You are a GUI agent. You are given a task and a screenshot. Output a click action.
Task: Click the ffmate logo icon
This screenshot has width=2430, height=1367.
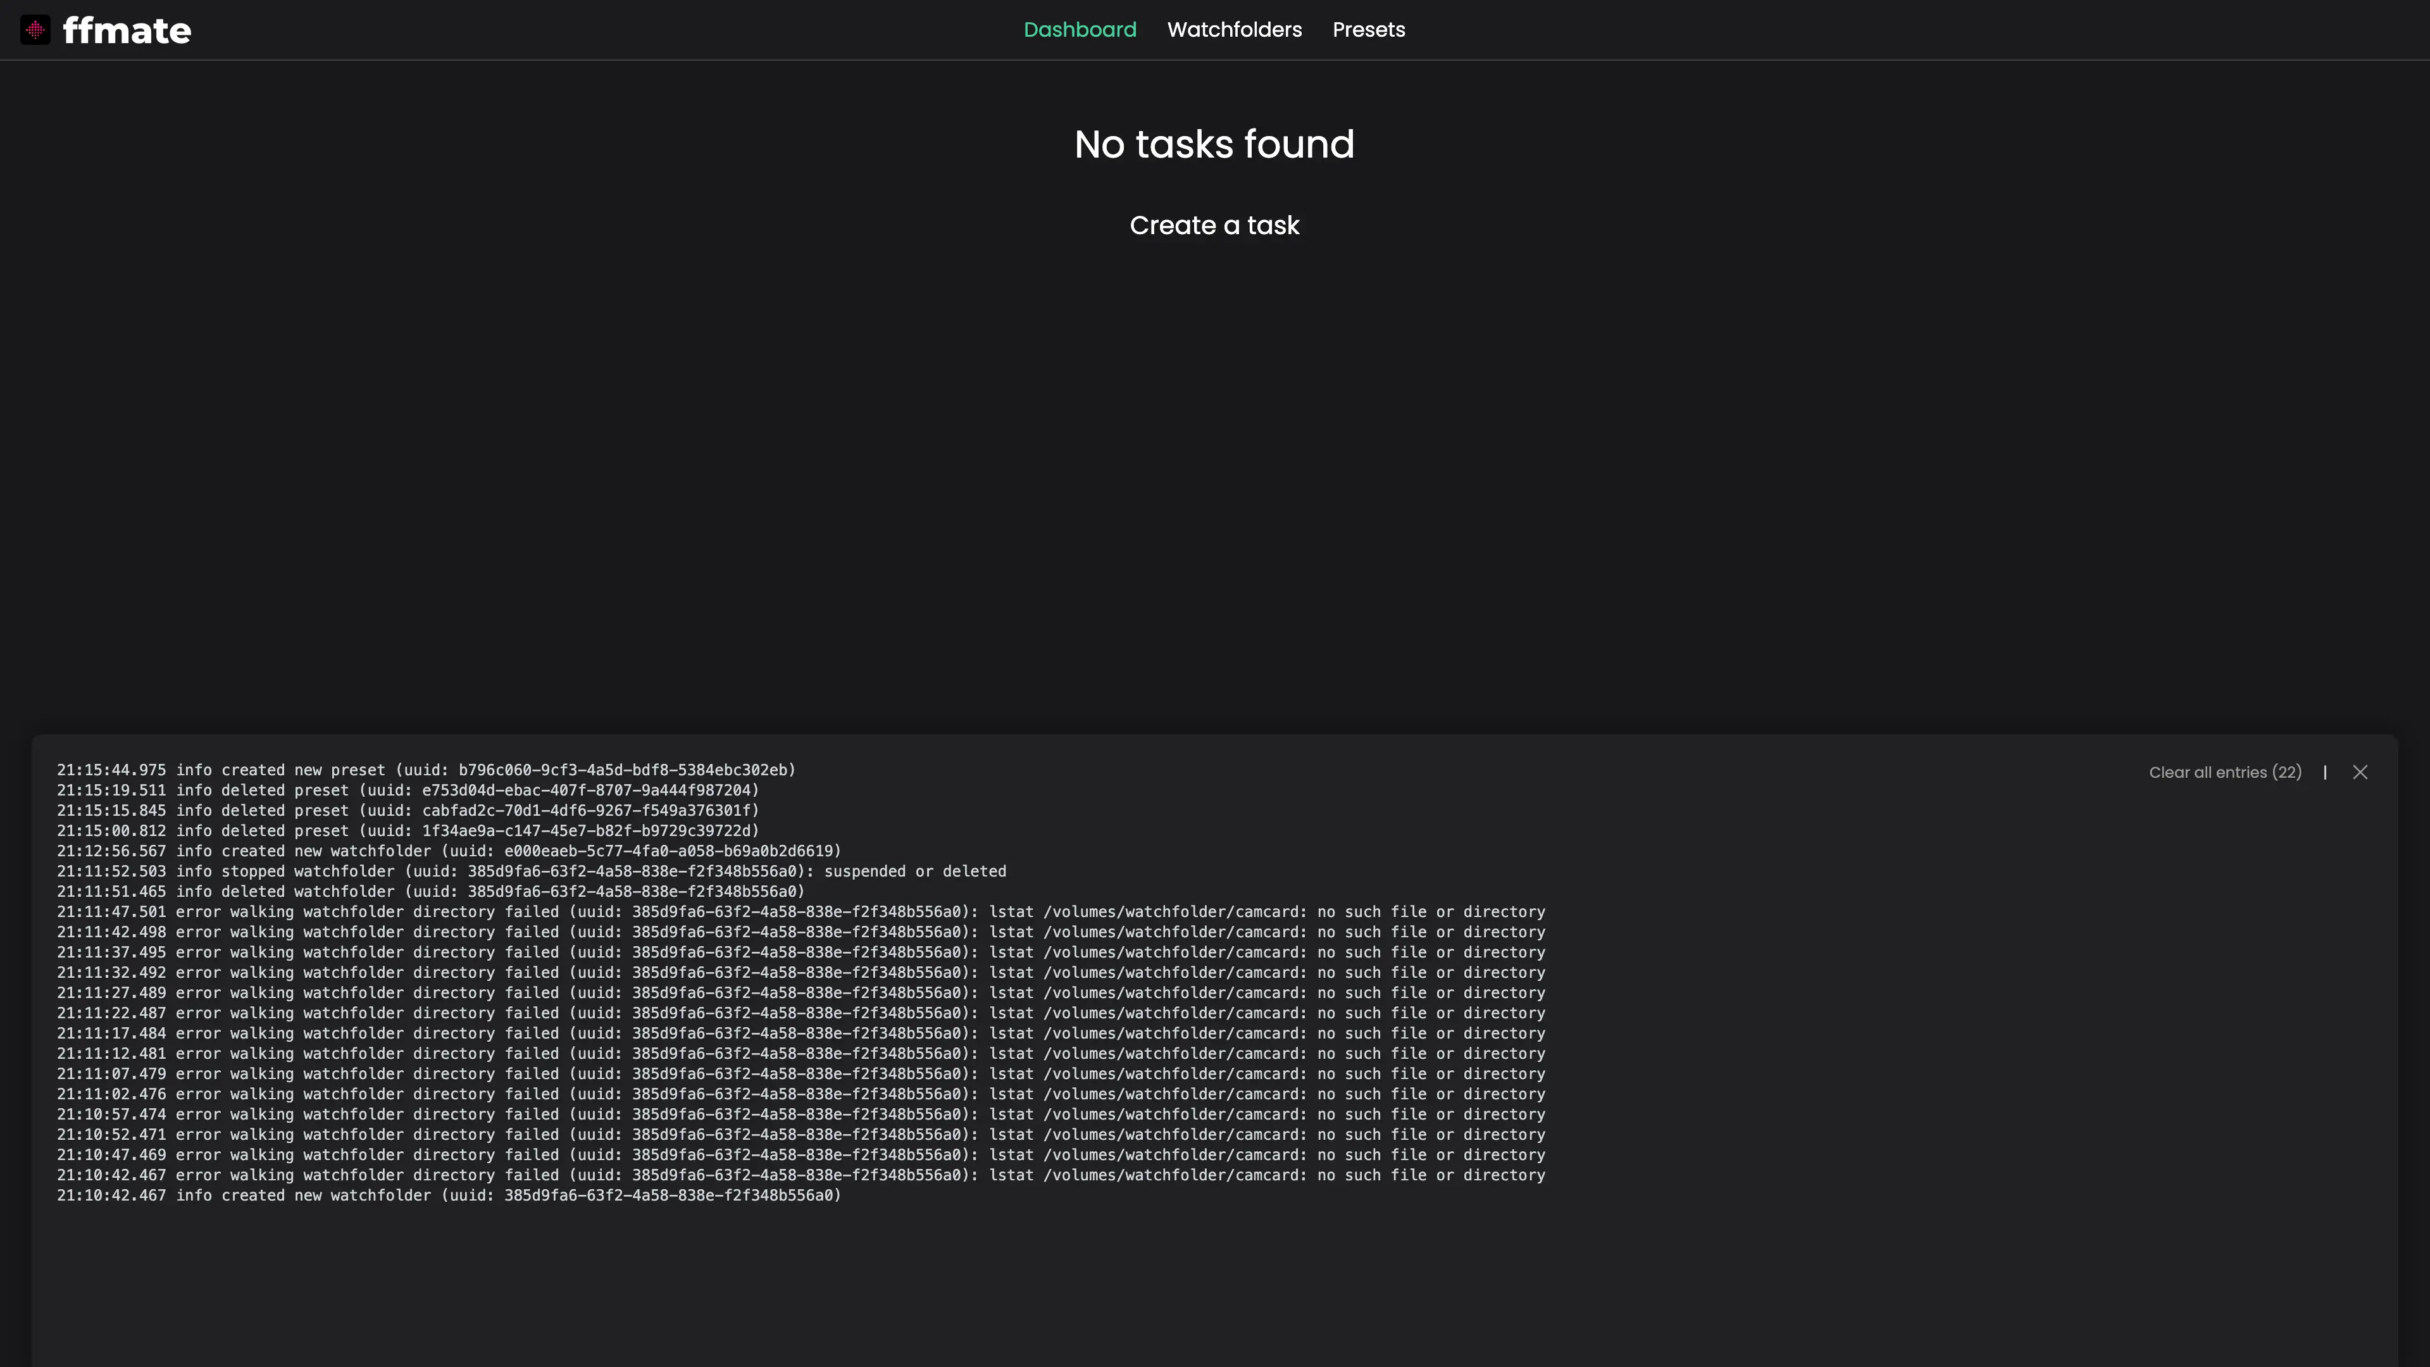click(35, 30)
